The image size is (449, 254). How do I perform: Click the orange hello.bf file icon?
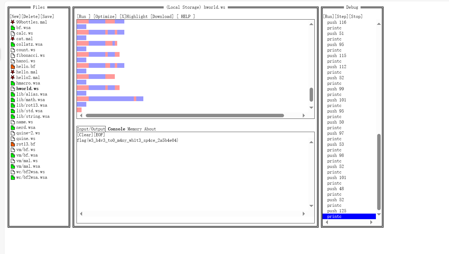coord(13,67)
